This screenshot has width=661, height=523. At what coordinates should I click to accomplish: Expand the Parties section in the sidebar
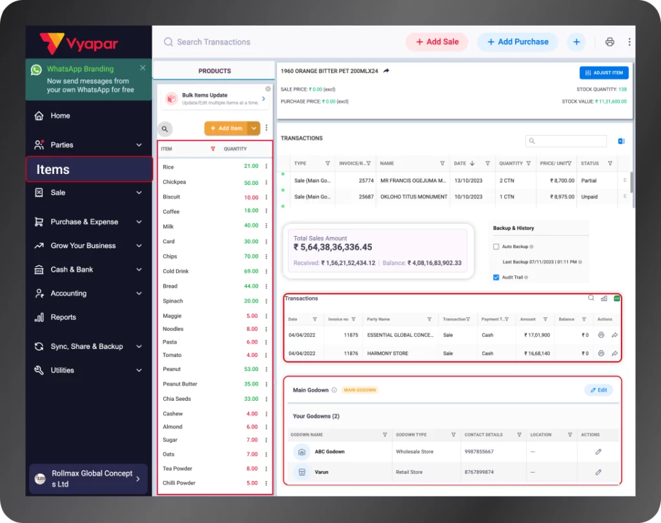137,145
